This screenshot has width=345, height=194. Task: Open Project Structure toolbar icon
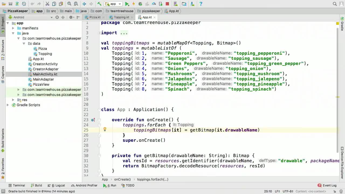(x=184, y=4)
